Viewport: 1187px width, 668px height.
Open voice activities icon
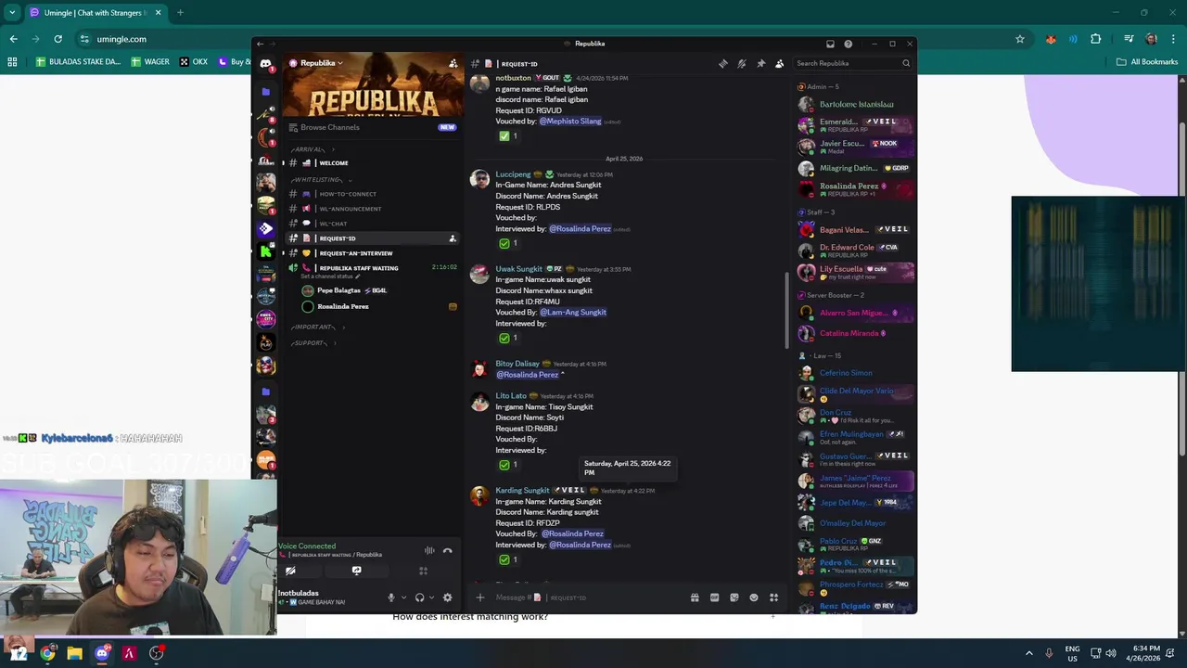423,571
